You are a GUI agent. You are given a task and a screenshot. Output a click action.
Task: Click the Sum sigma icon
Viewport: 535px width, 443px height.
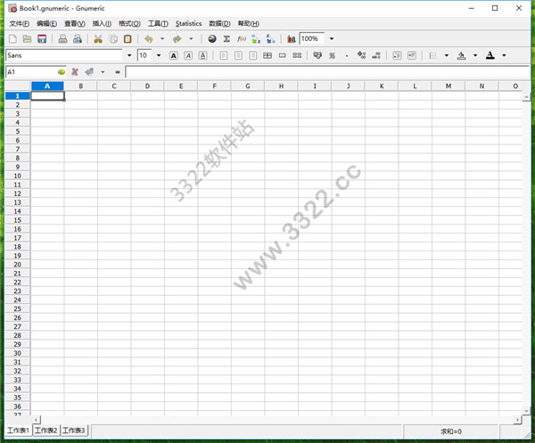226,39
